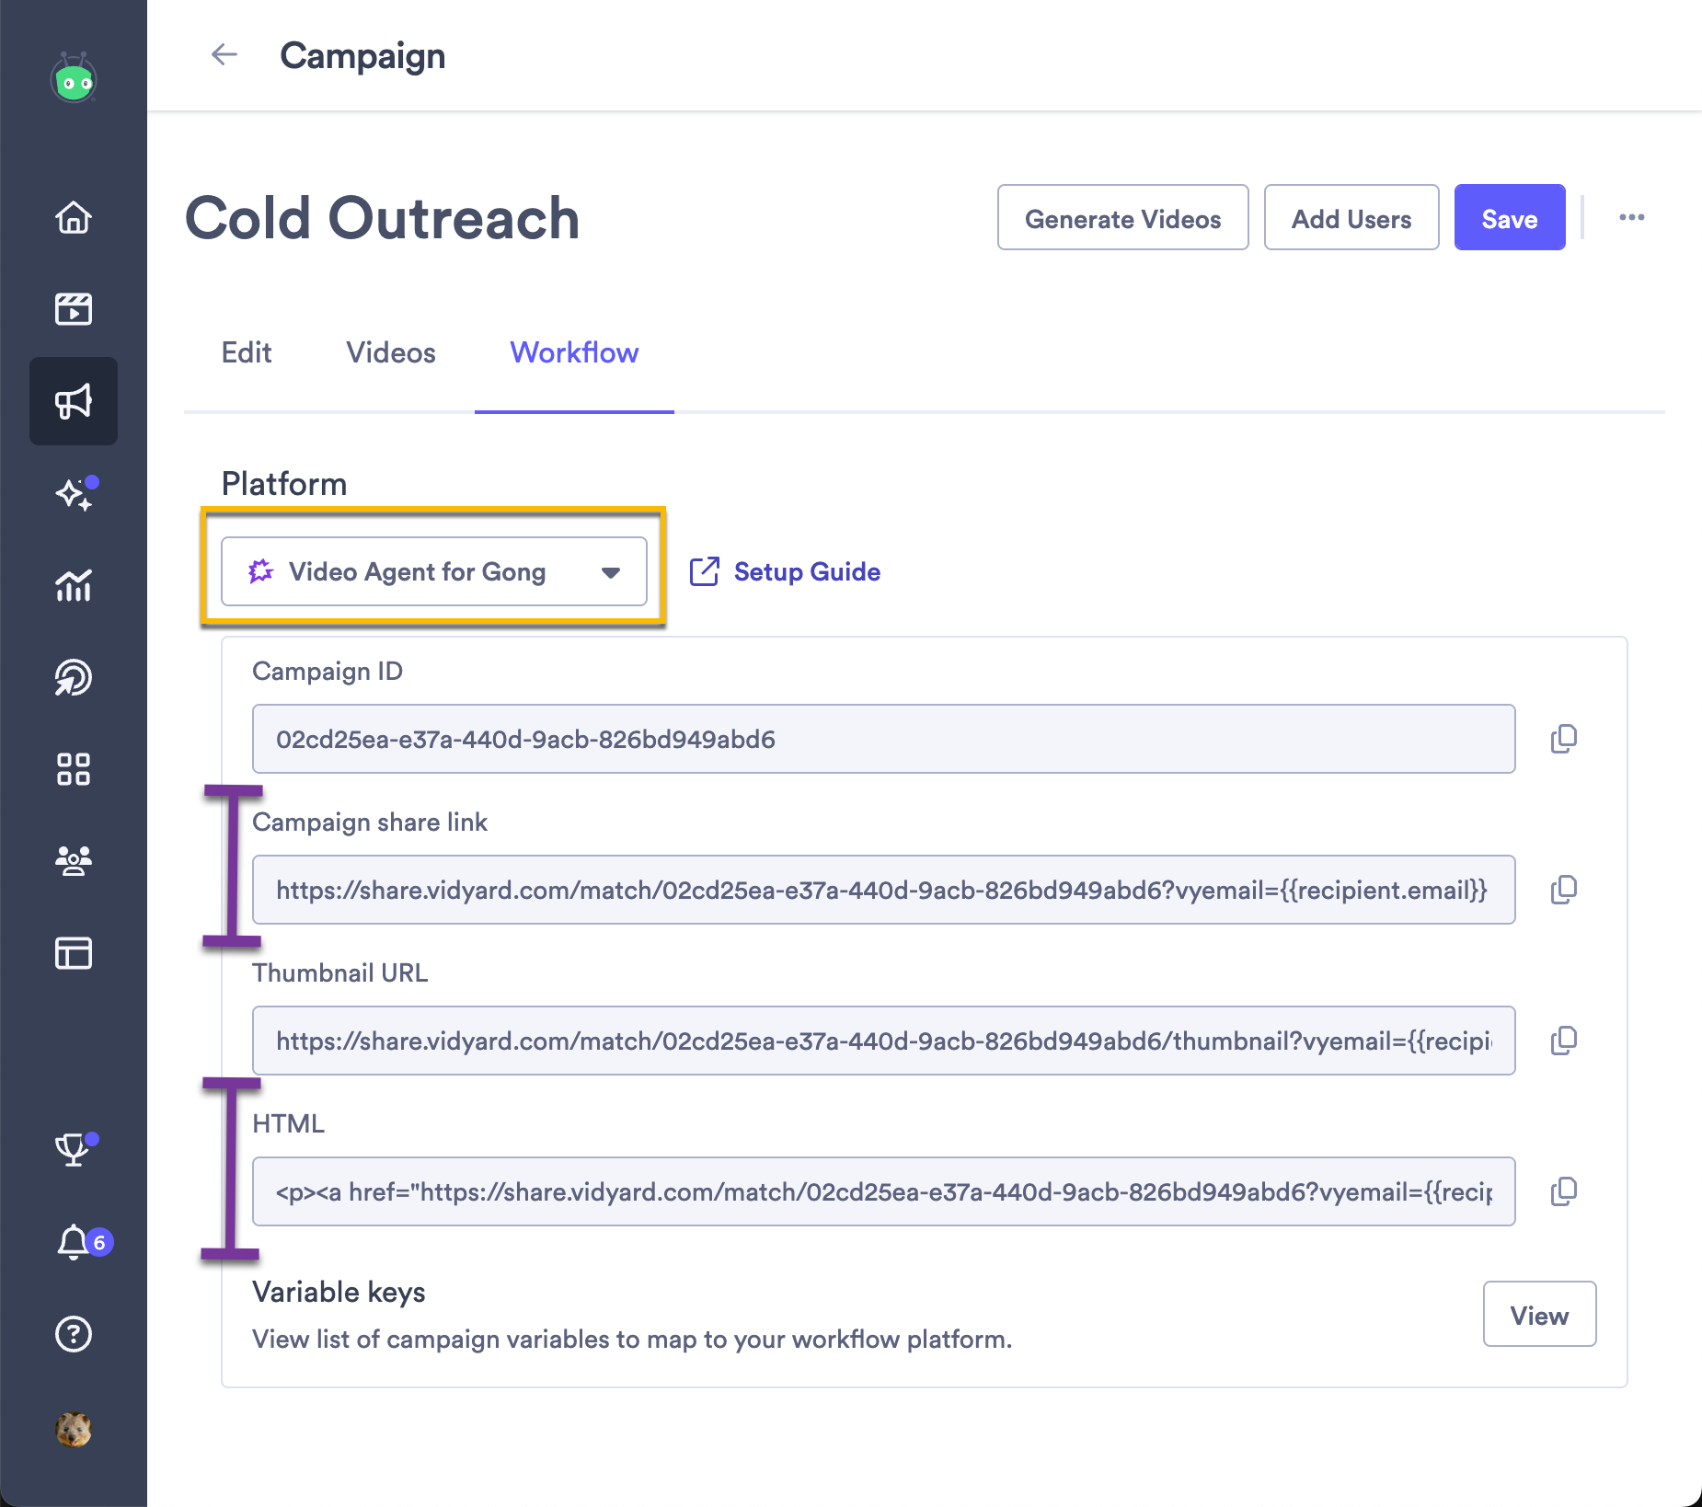Save the Cold Outreach campaign
1702x1507 pixels.
pyautogui.click(x=1509, y=217)
